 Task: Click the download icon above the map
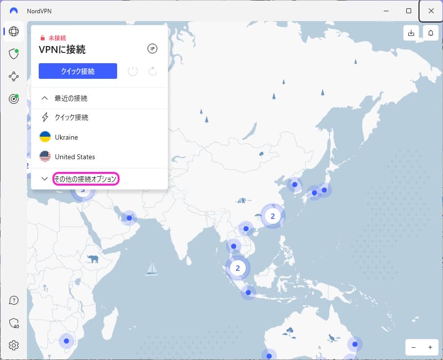click(x=411, y=33)
